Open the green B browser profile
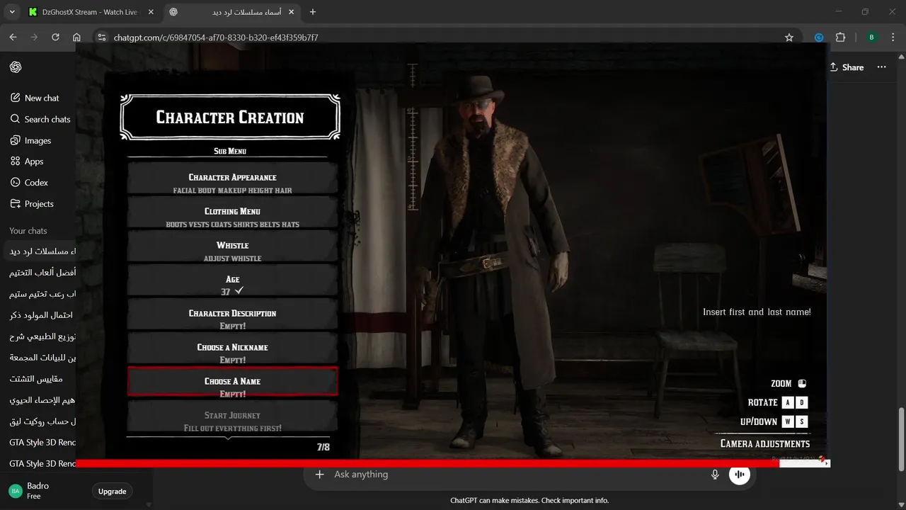This screenshot has height=510, width=906. point(872,38)
